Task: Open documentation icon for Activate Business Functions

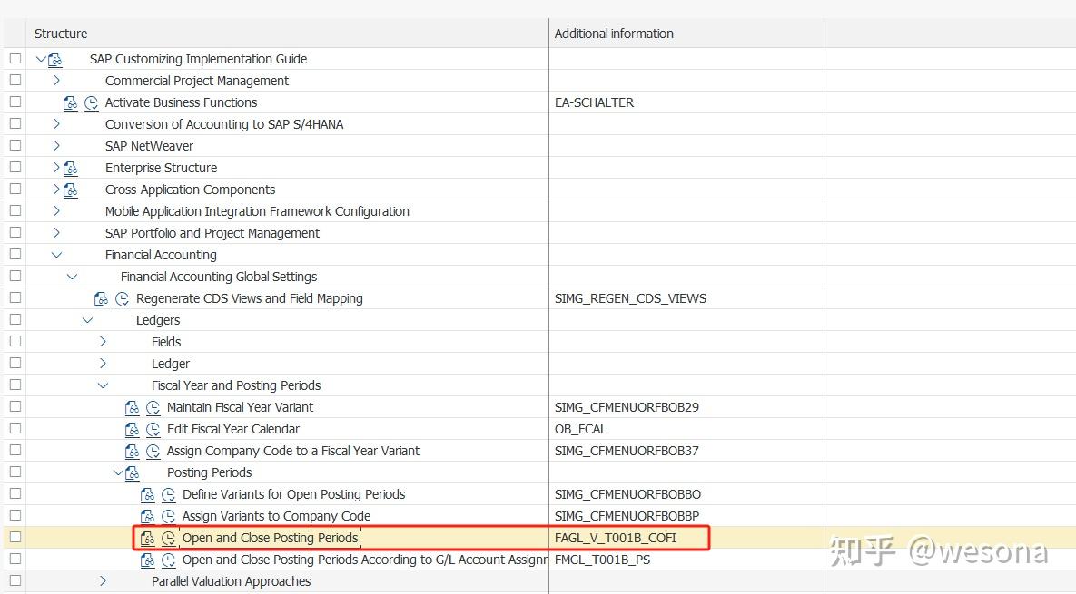Action: tap(71, 103)
